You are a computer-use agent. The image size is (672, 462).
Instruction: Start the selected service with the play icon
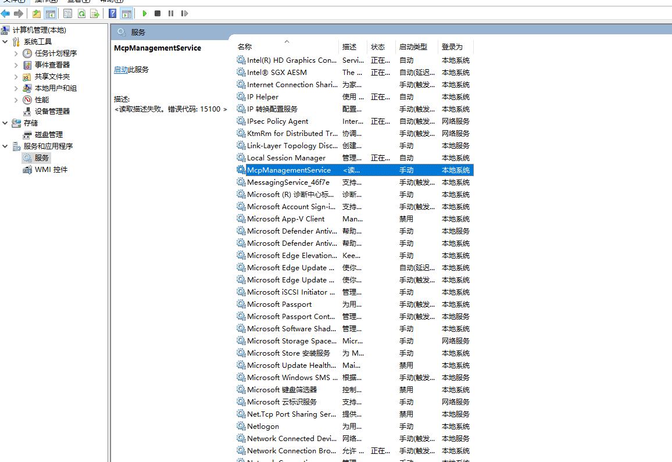145,14
